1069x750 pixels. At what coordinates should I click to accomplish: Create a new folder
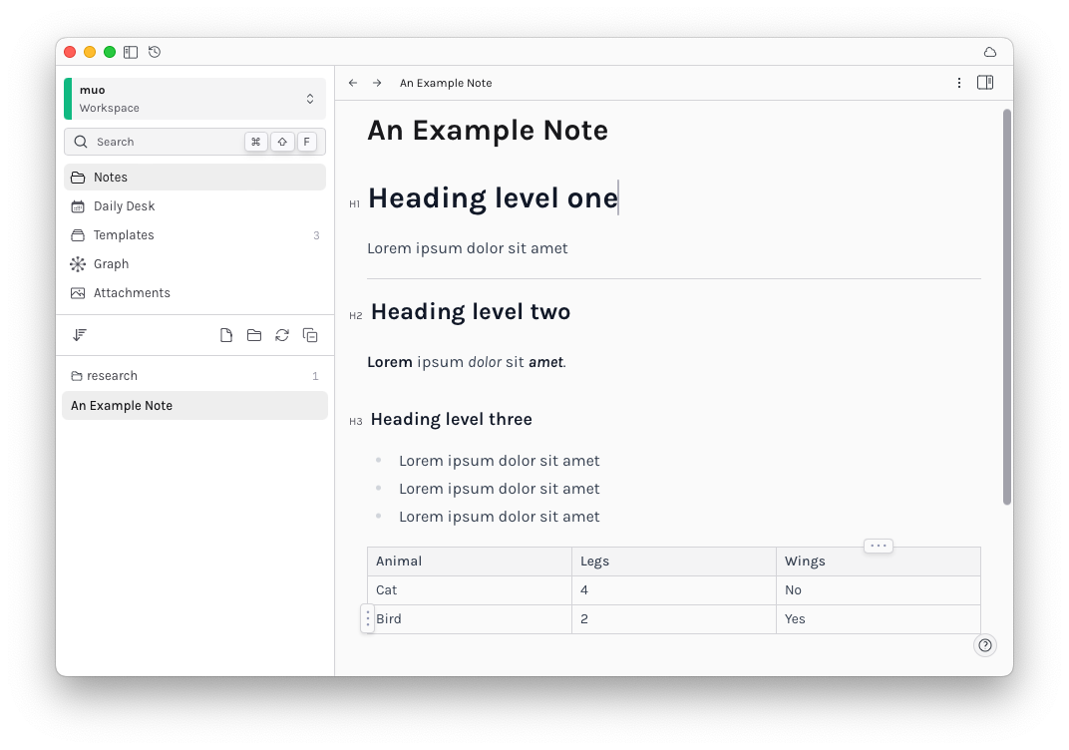click(254, 335)
